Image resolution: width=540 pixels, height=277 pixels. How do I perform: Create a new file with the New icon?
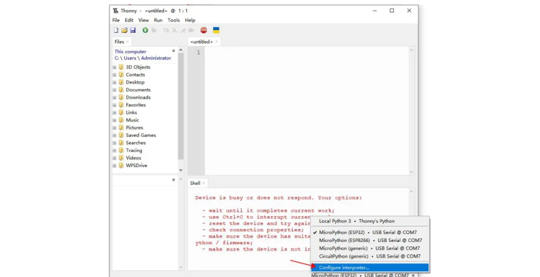(116, 30)
